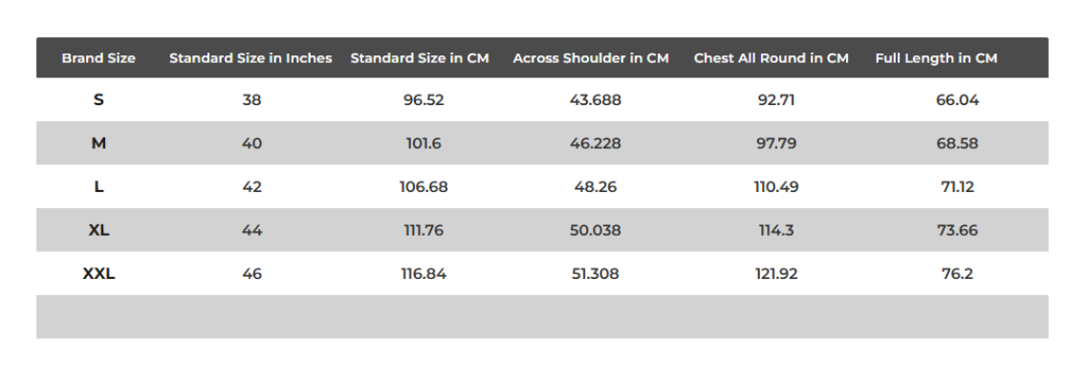Select the 68.58 full length cell
Image resolution: width=1087 pixels, height=382 pixels.
pyautogui.click(x=957, y=143)
